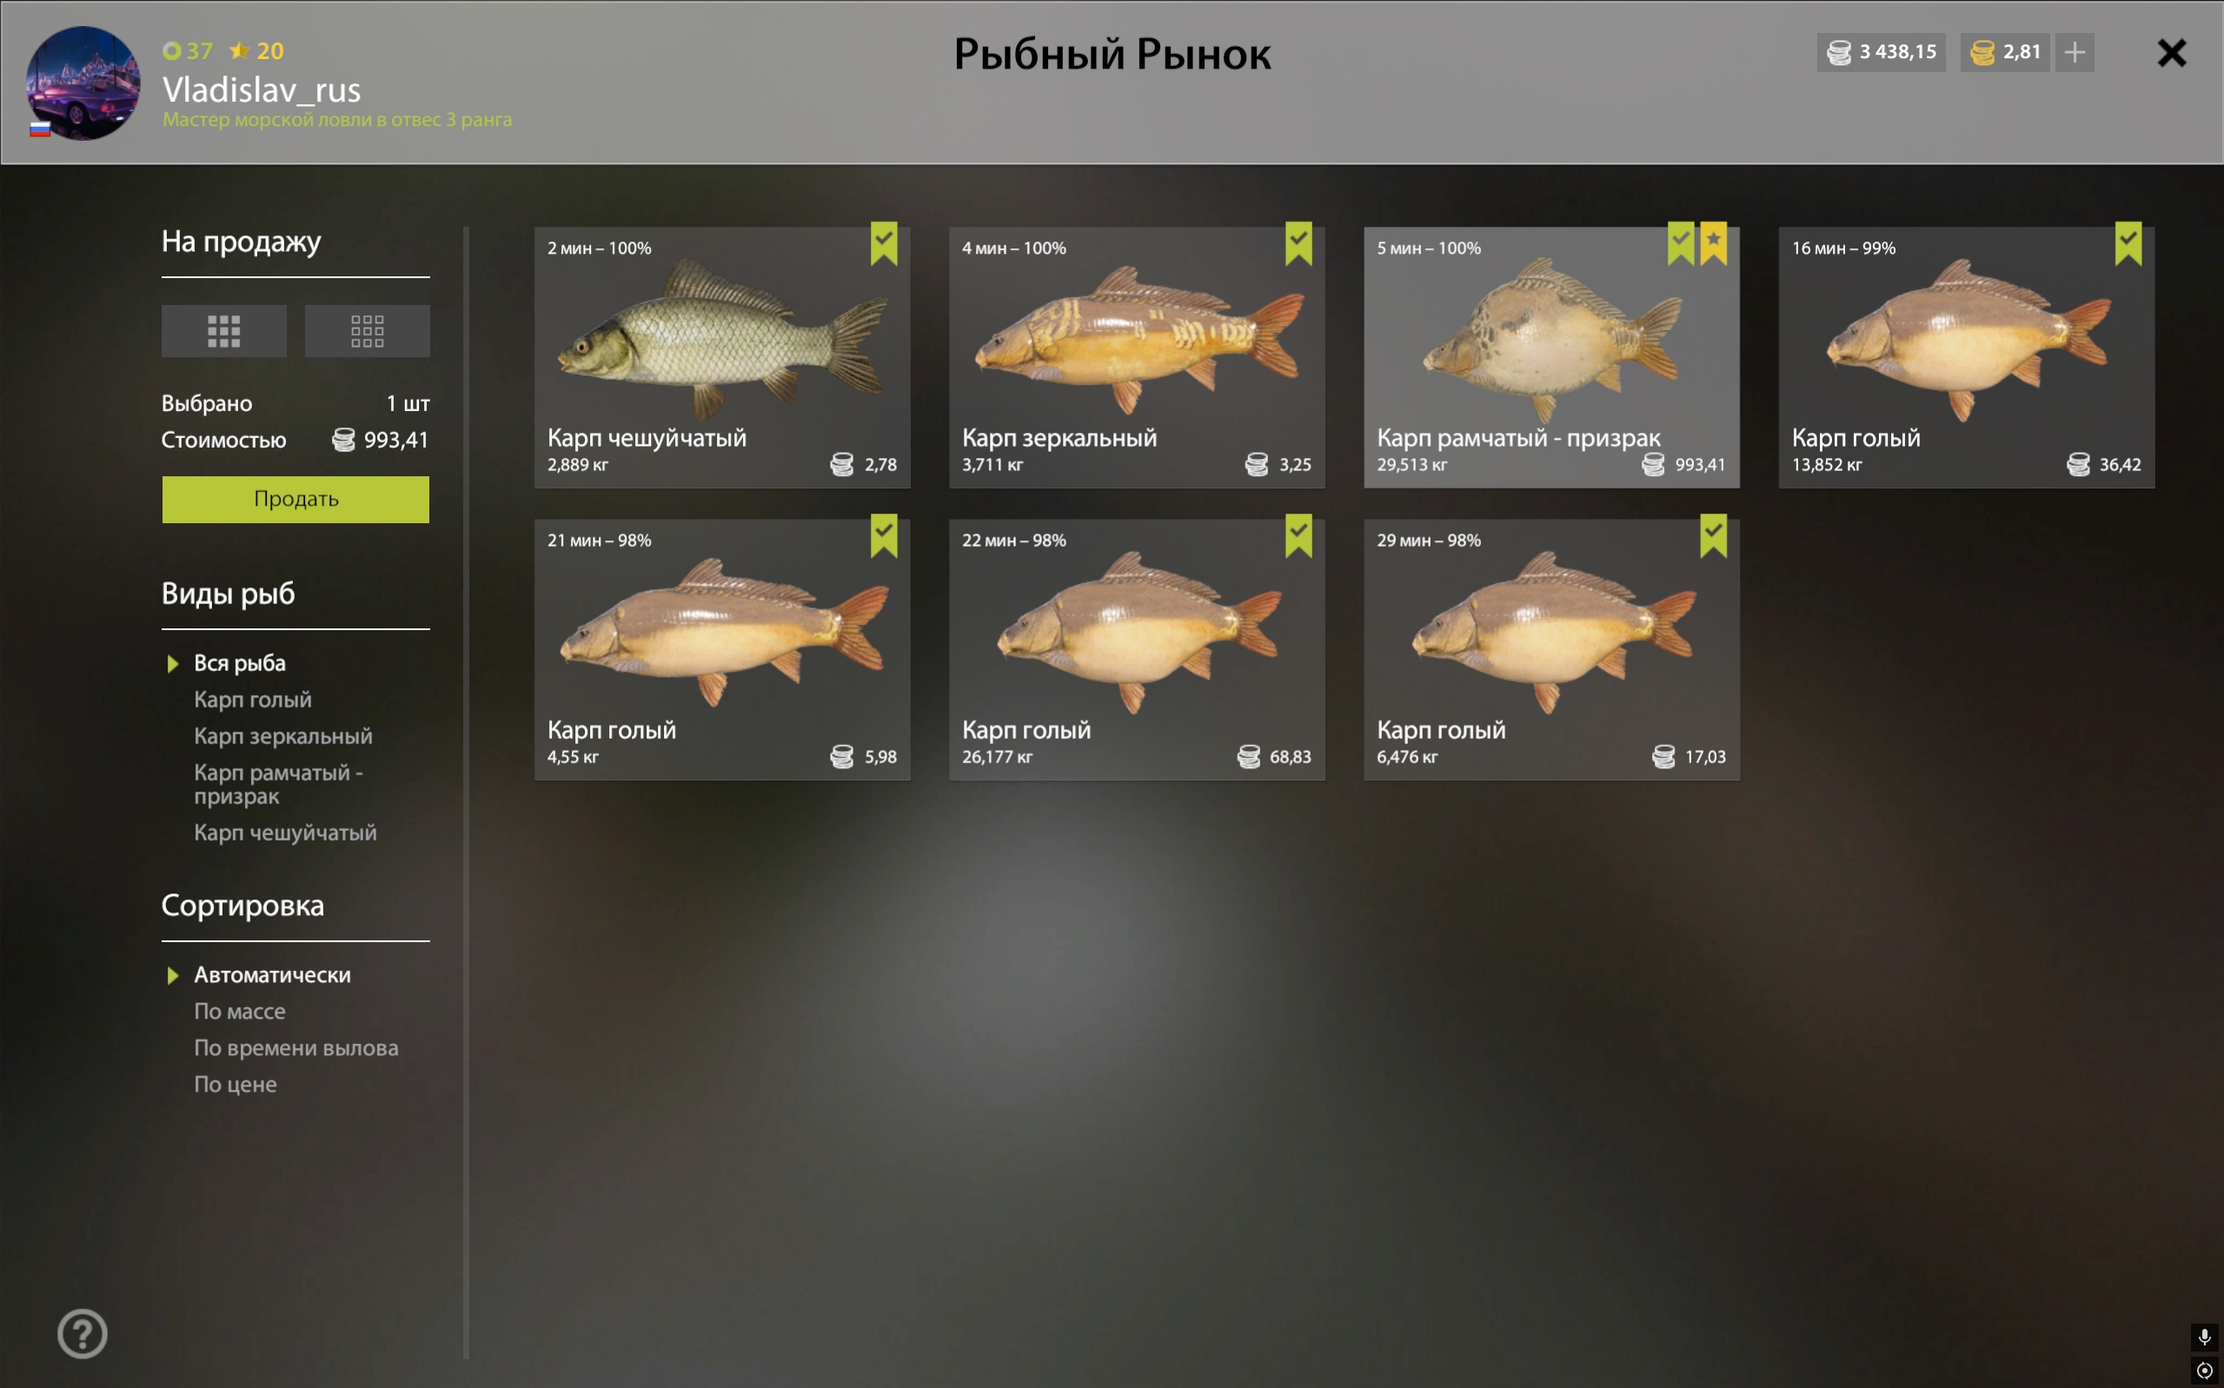Screen dimensions: 2224x1388
Task: Toggle the star trophy flag on Карп рамчатый
Action: coord(1714,243)
